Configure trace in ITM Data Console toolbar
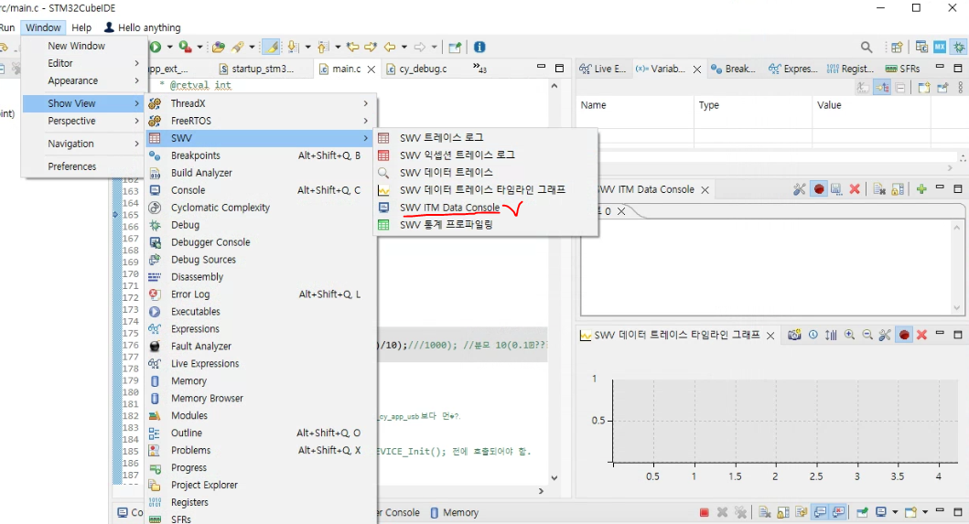 (x=800, y=189)
